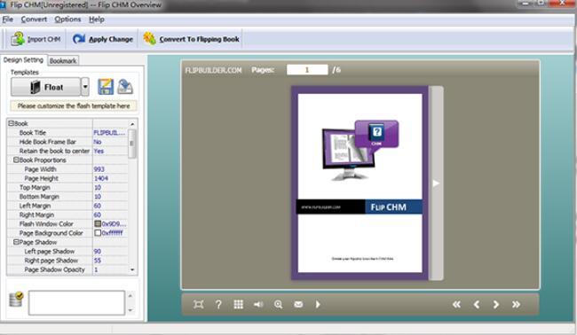Click the page number input field
Image resolution: width=577 pixels, height=335 pixels.
click(x=307, y=70)
